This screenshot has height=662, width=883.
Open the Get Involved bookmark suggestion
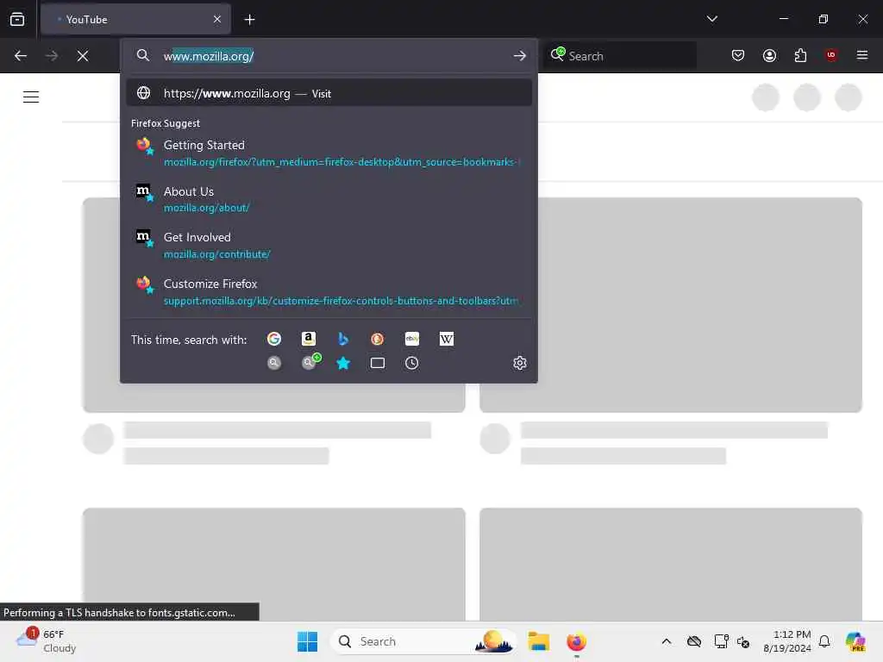(329, 246)
